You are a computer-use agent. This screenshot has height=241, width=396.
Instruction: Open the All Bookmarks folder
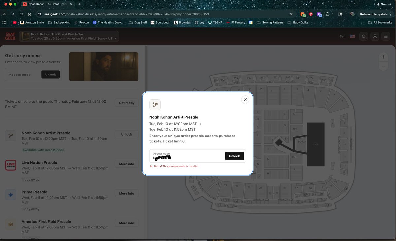[380, 22]
